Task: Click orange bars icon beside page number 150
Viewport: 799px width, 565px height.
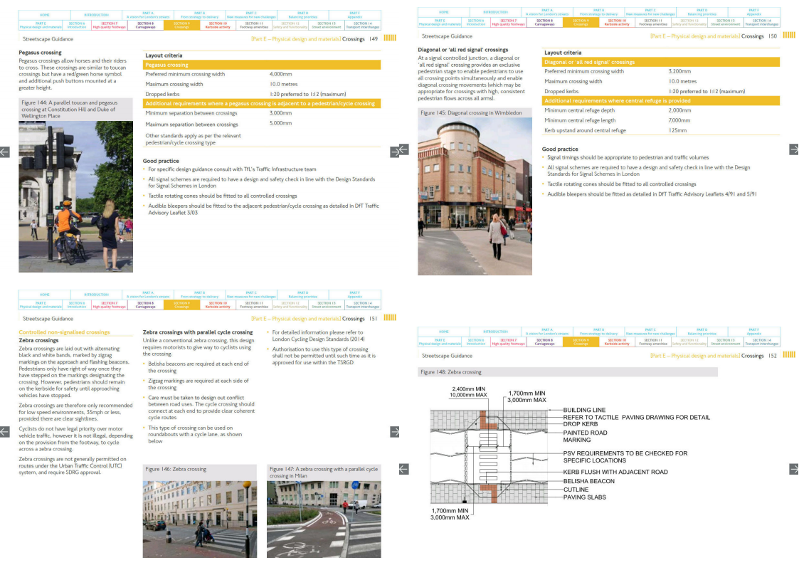Action: (789, 35)
